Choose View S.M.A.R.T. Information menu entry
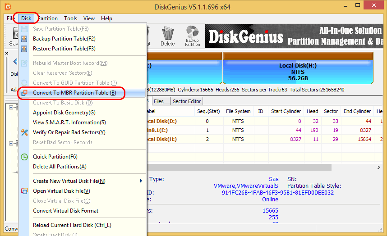 pyautogui.click(x=69, y=123)
